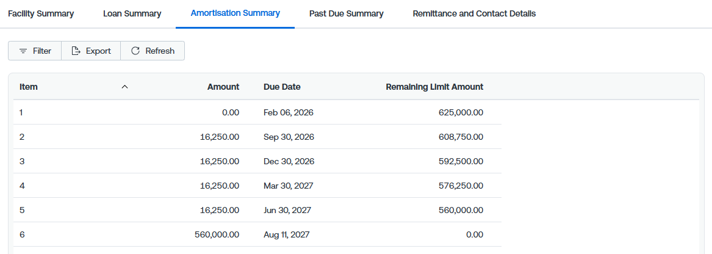Sort by Remaining Limit Amount header
This screenshot has width=712, height=254.
tap(434, 87)
